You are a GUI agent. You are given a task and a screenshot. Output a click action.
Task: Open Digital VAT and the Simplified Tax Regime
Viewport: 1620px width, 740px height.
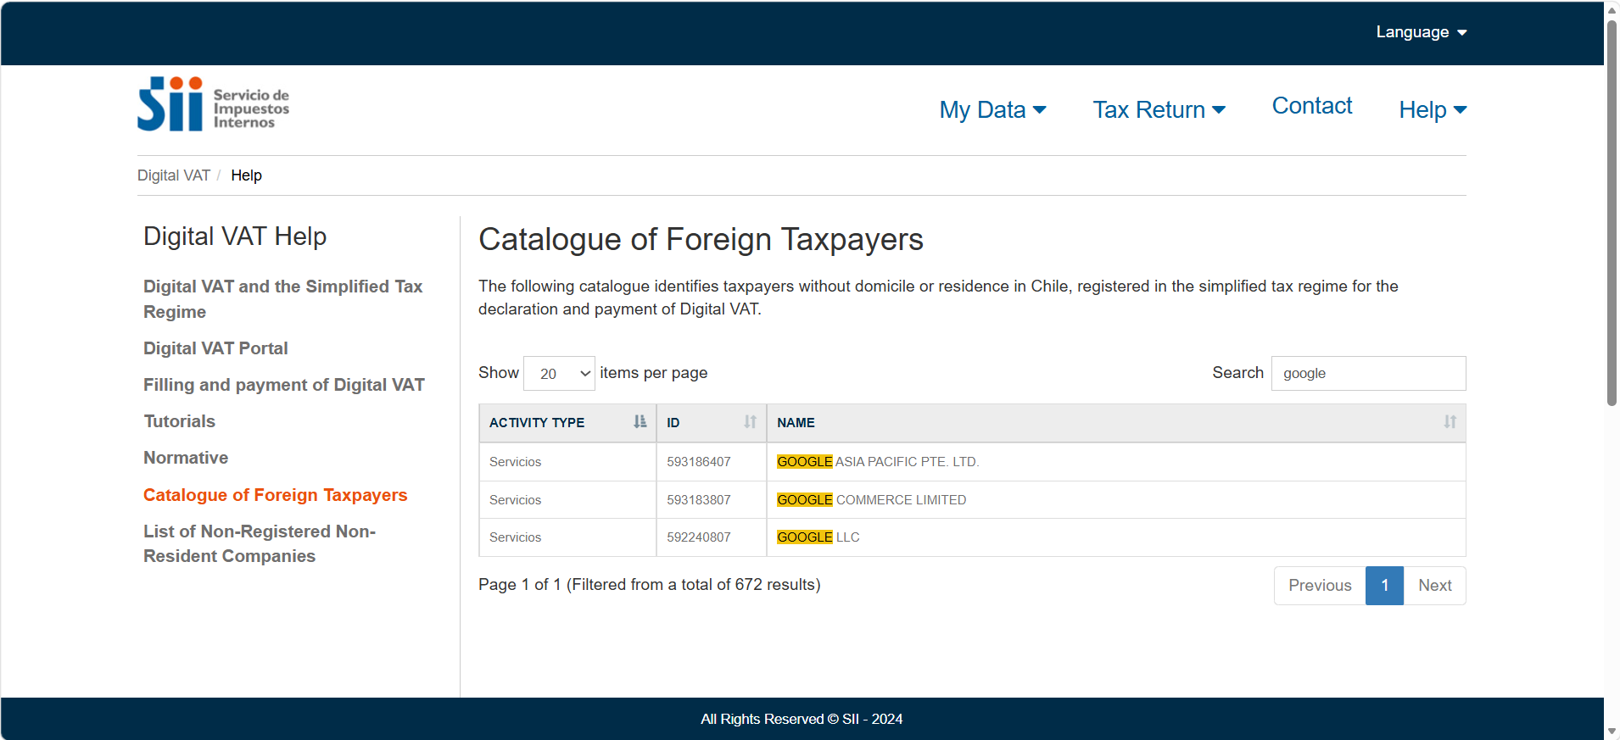click(x=283, y=299)
